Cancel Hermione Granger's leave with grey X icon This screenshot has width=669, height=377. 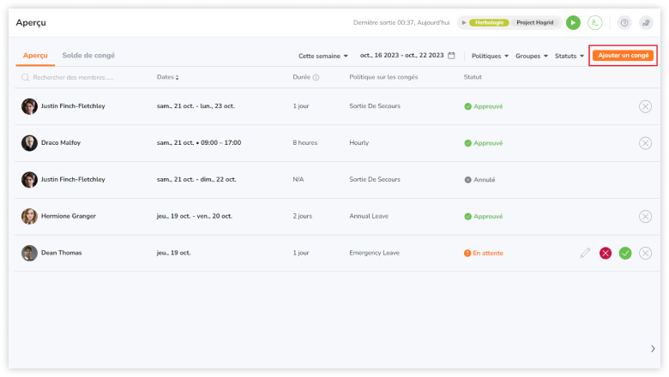pos(645,217)
